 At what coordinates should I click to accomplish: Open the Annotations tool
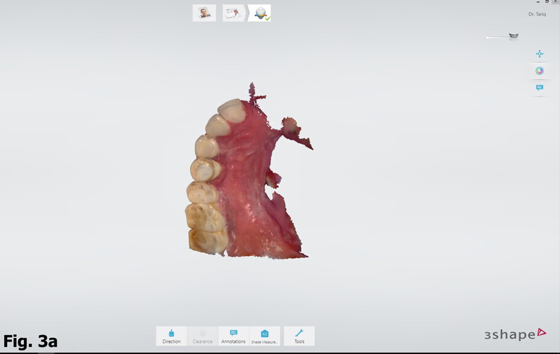(233, 336)
